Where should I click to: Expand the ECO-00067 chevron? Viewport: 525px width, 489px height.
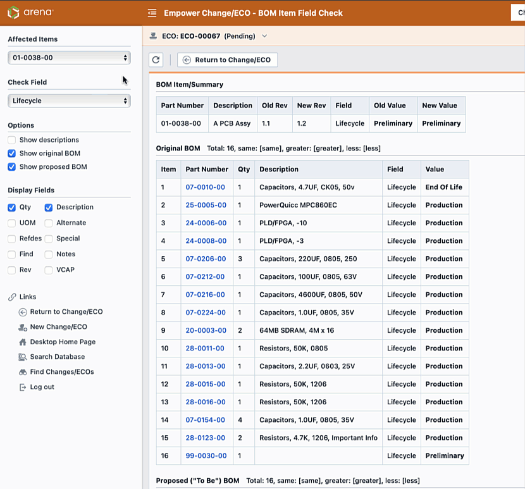click(264, 36)
